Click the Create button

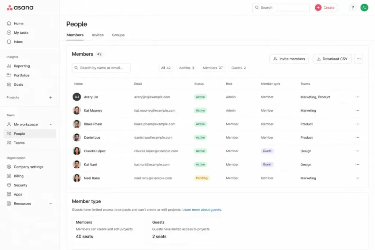click(x=326, y=8)
